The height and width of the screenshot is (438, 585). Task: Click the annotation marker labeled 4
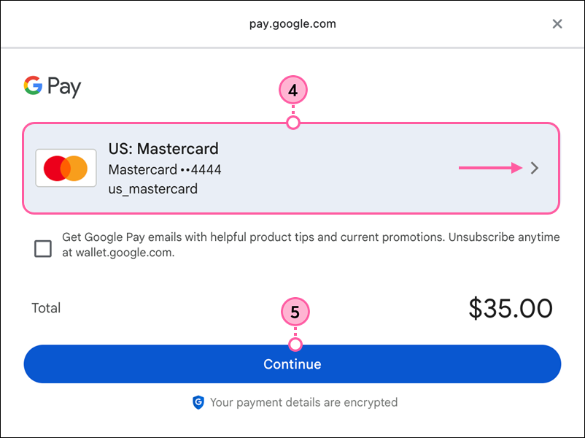coord(292,90)
